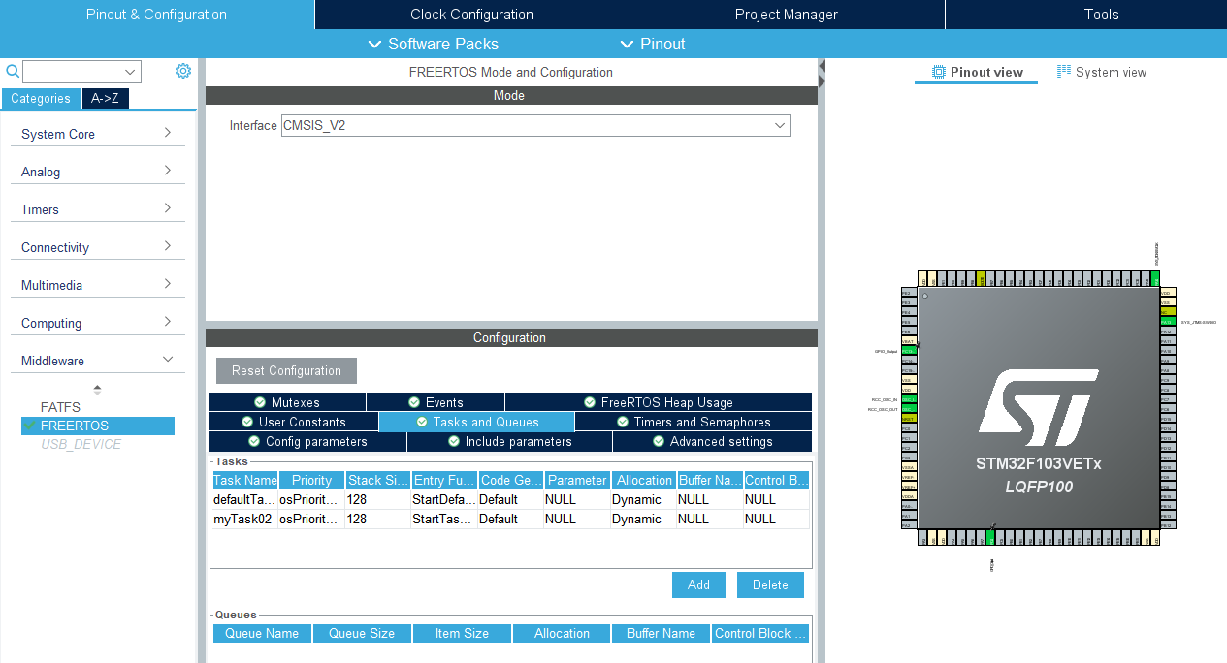Click the Queue Size column header
Screen dimensions: 1227x663
point(362,633)
